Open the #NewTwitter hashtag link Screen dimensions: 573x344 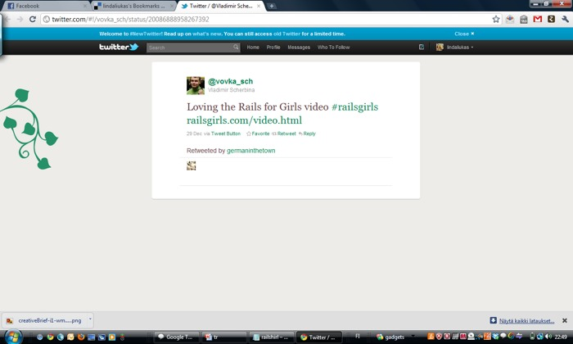point(147,34)
